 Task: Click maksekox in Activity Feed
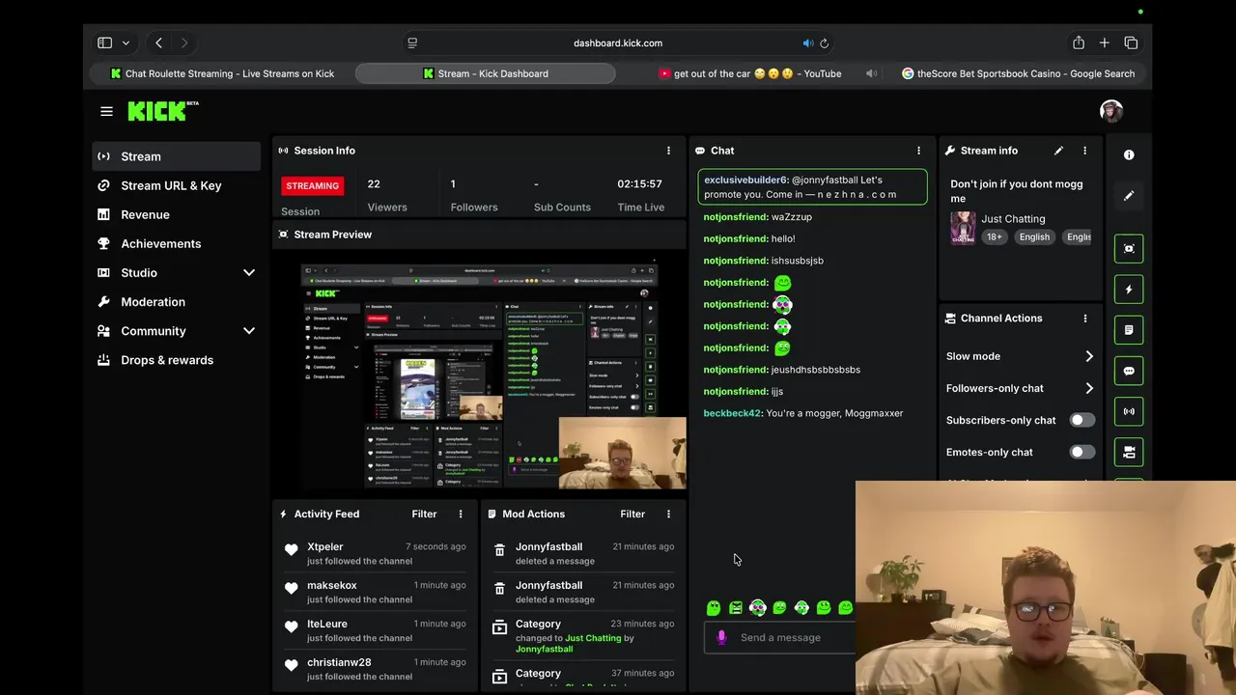(332, 586)
